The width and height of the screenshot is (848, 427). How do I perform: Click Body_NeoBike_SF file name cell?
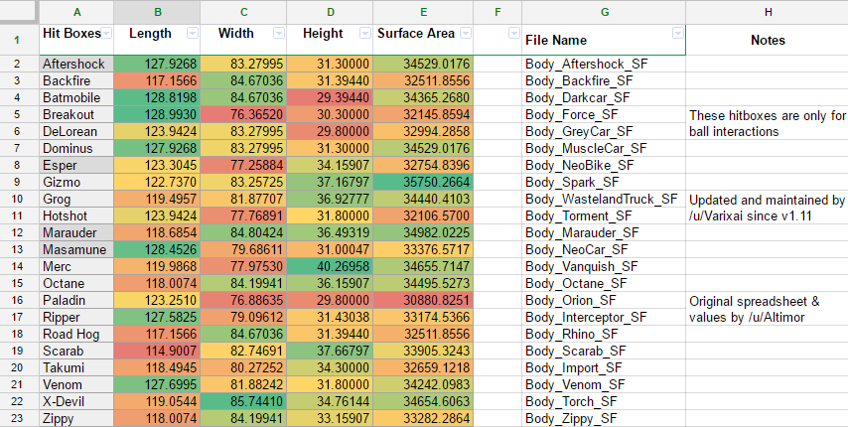tap(604, 166)
